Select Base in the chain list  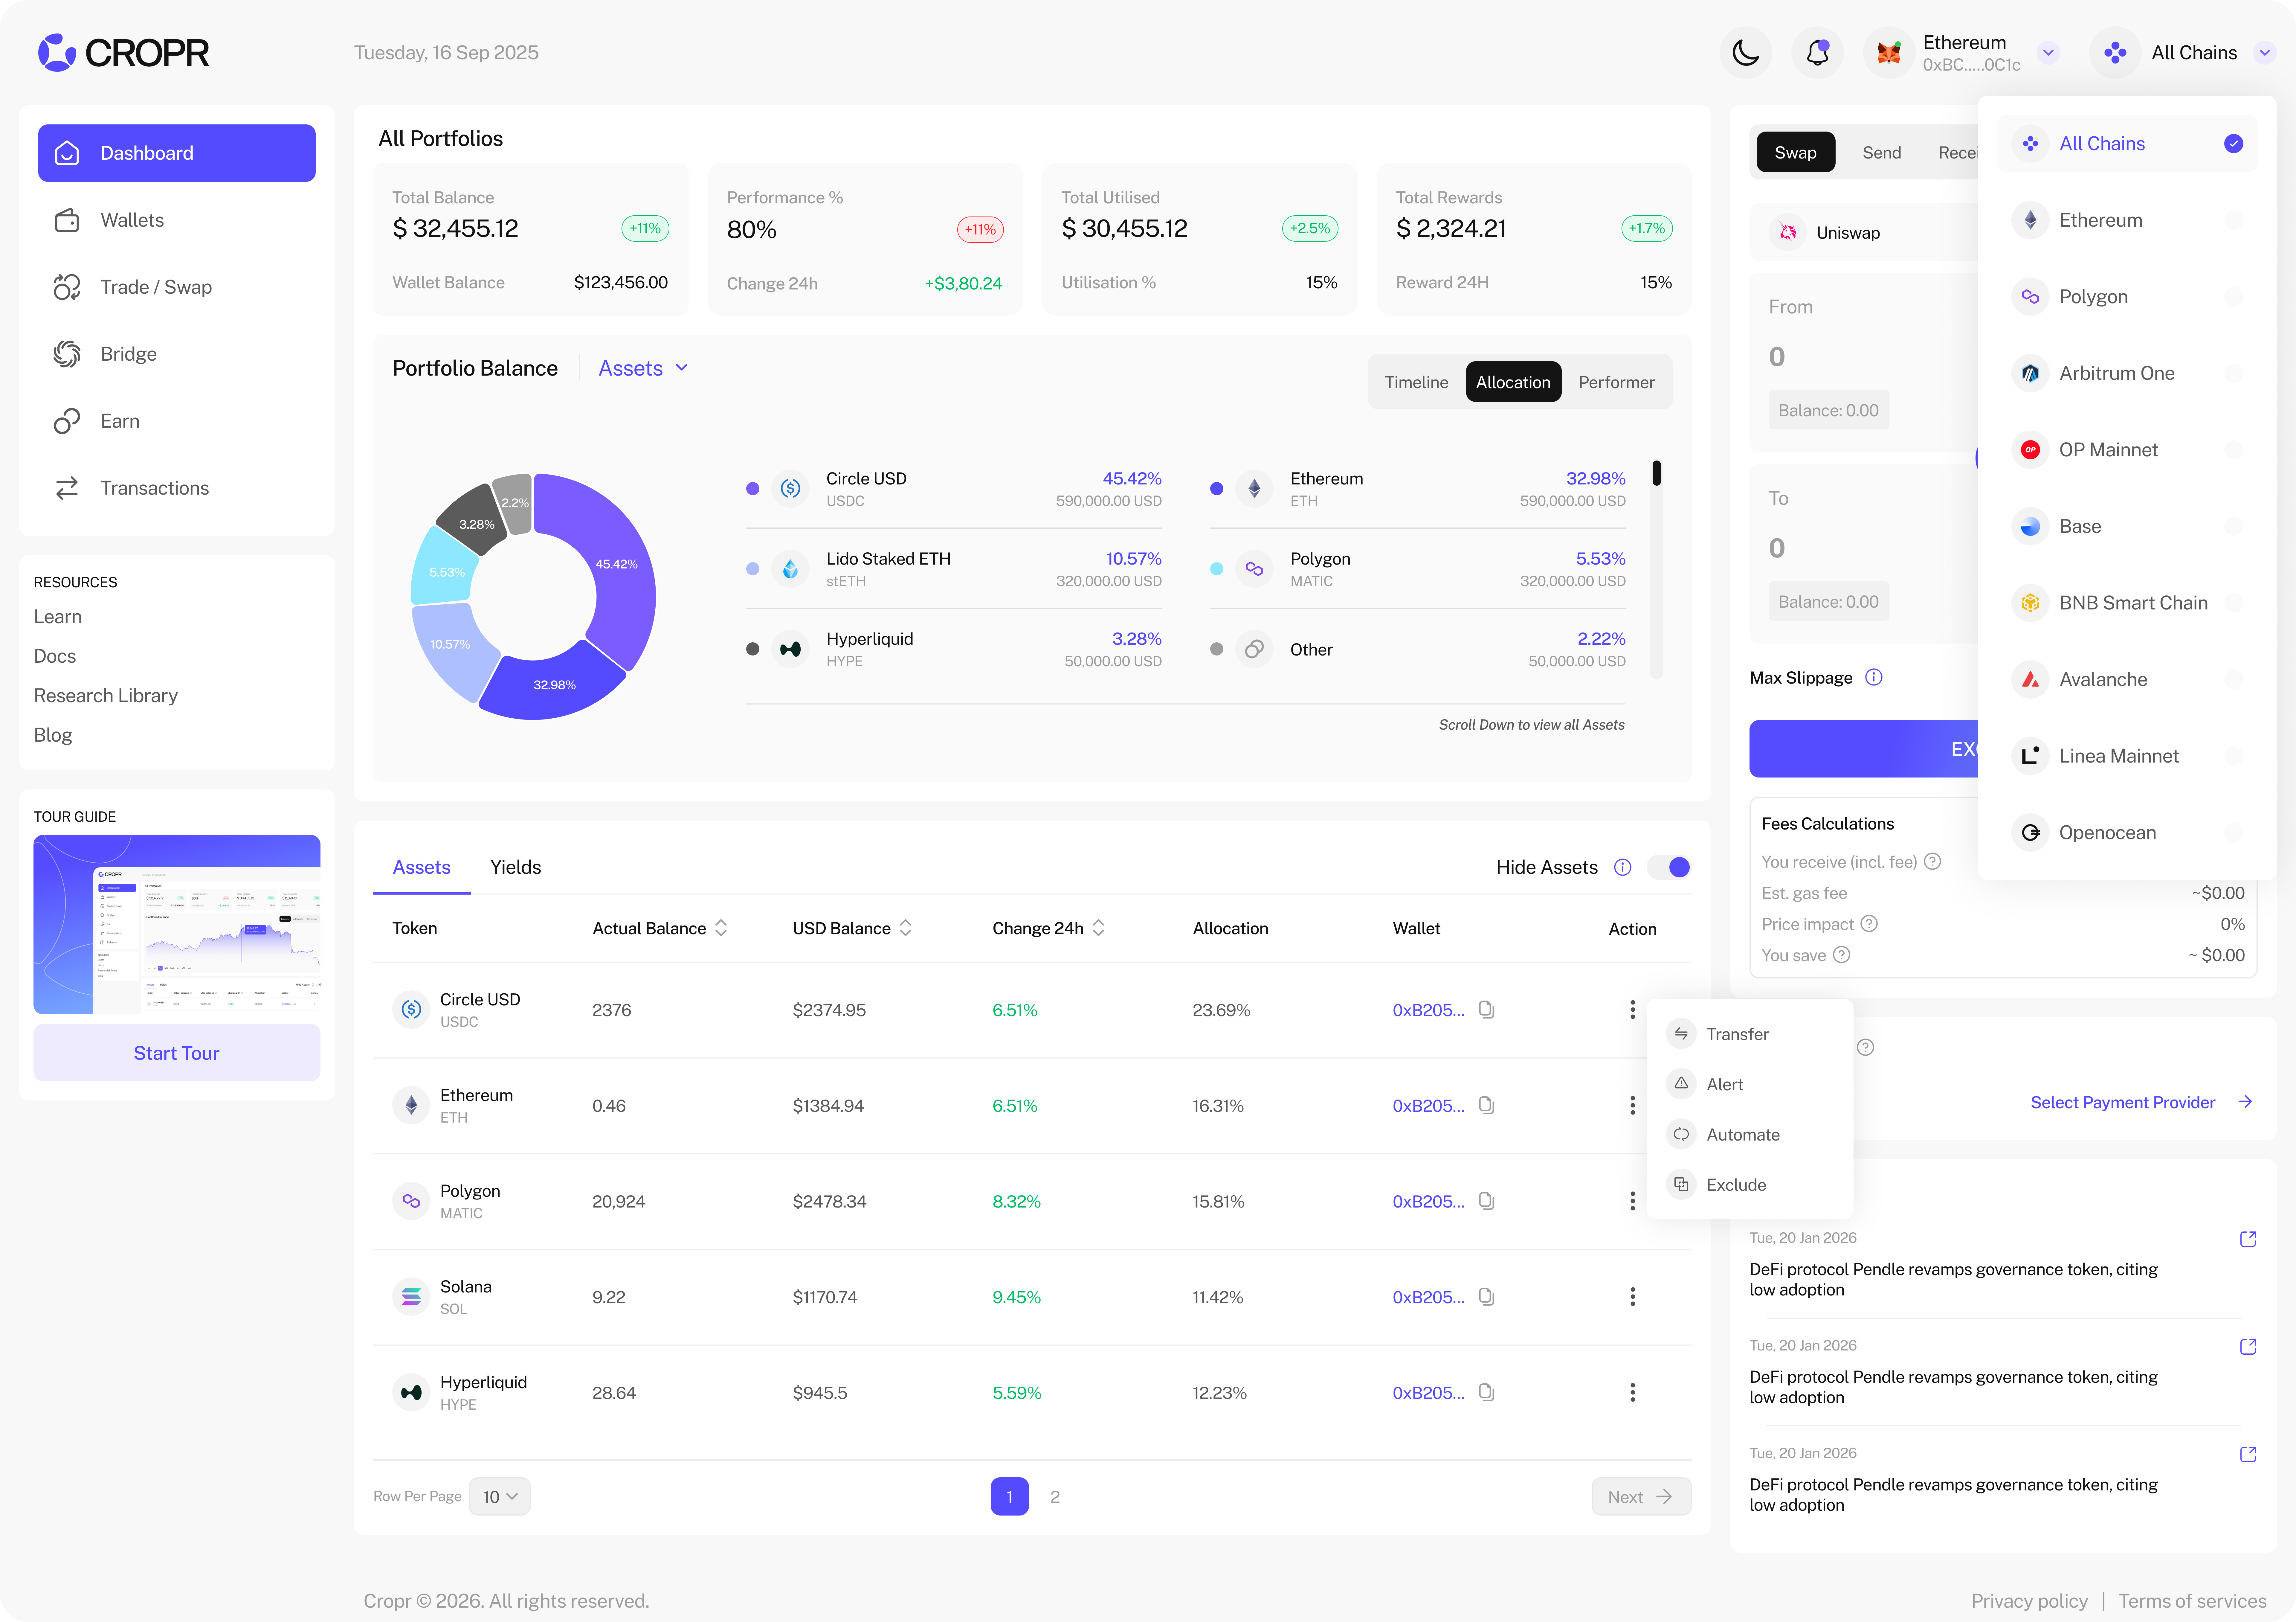tap(2127, 526)
